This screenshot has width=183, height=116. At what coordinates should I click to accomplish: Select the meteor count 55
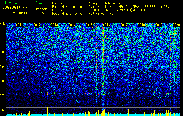click(x=42, y=13)
